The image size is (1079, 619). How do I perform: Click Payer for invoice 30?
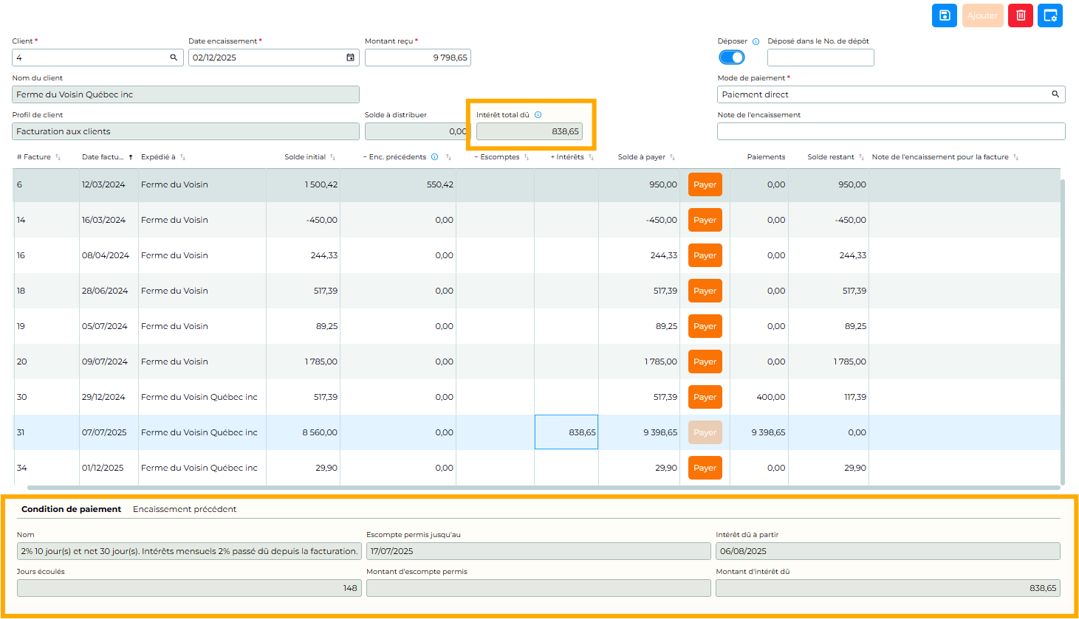pos(705,397)
